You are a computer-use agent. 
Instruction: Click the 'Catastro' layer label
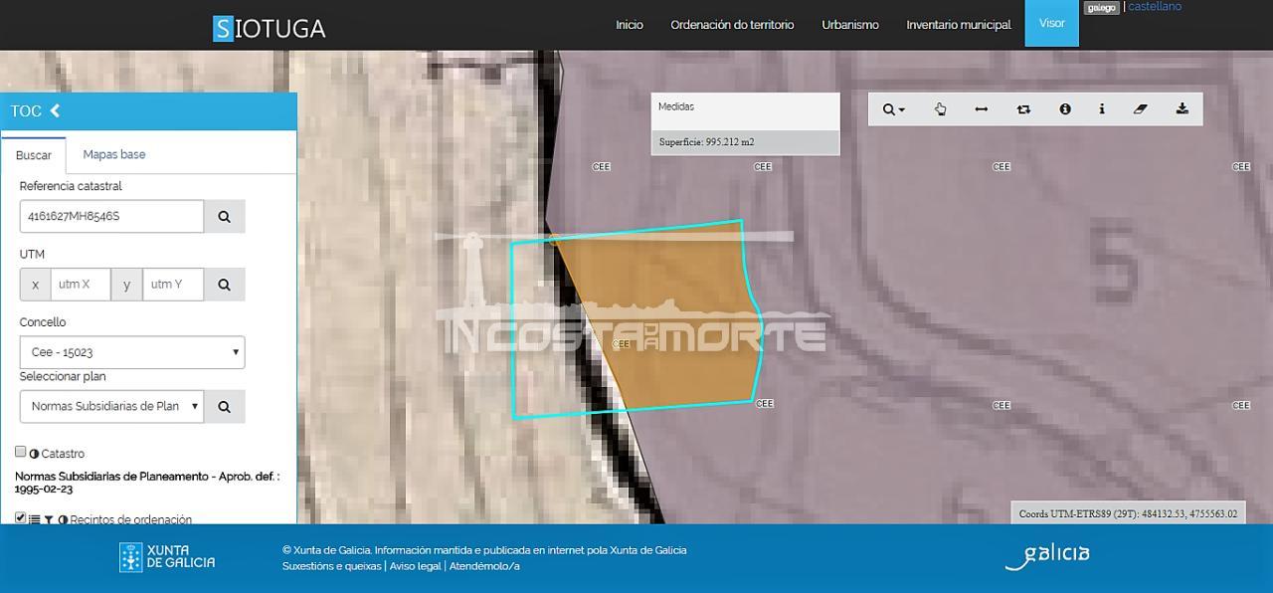(63, 454)
